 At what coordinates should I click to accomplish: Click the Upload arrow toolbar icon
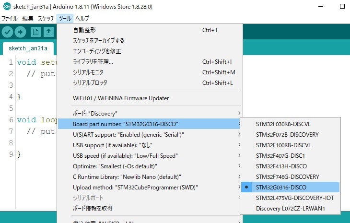coord(20,32)
